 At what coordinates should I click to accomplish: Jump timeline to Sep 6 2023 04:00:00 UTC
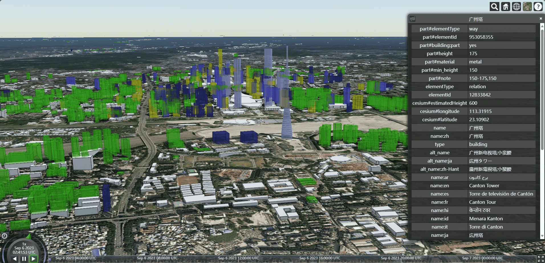(x=76, y=258)
